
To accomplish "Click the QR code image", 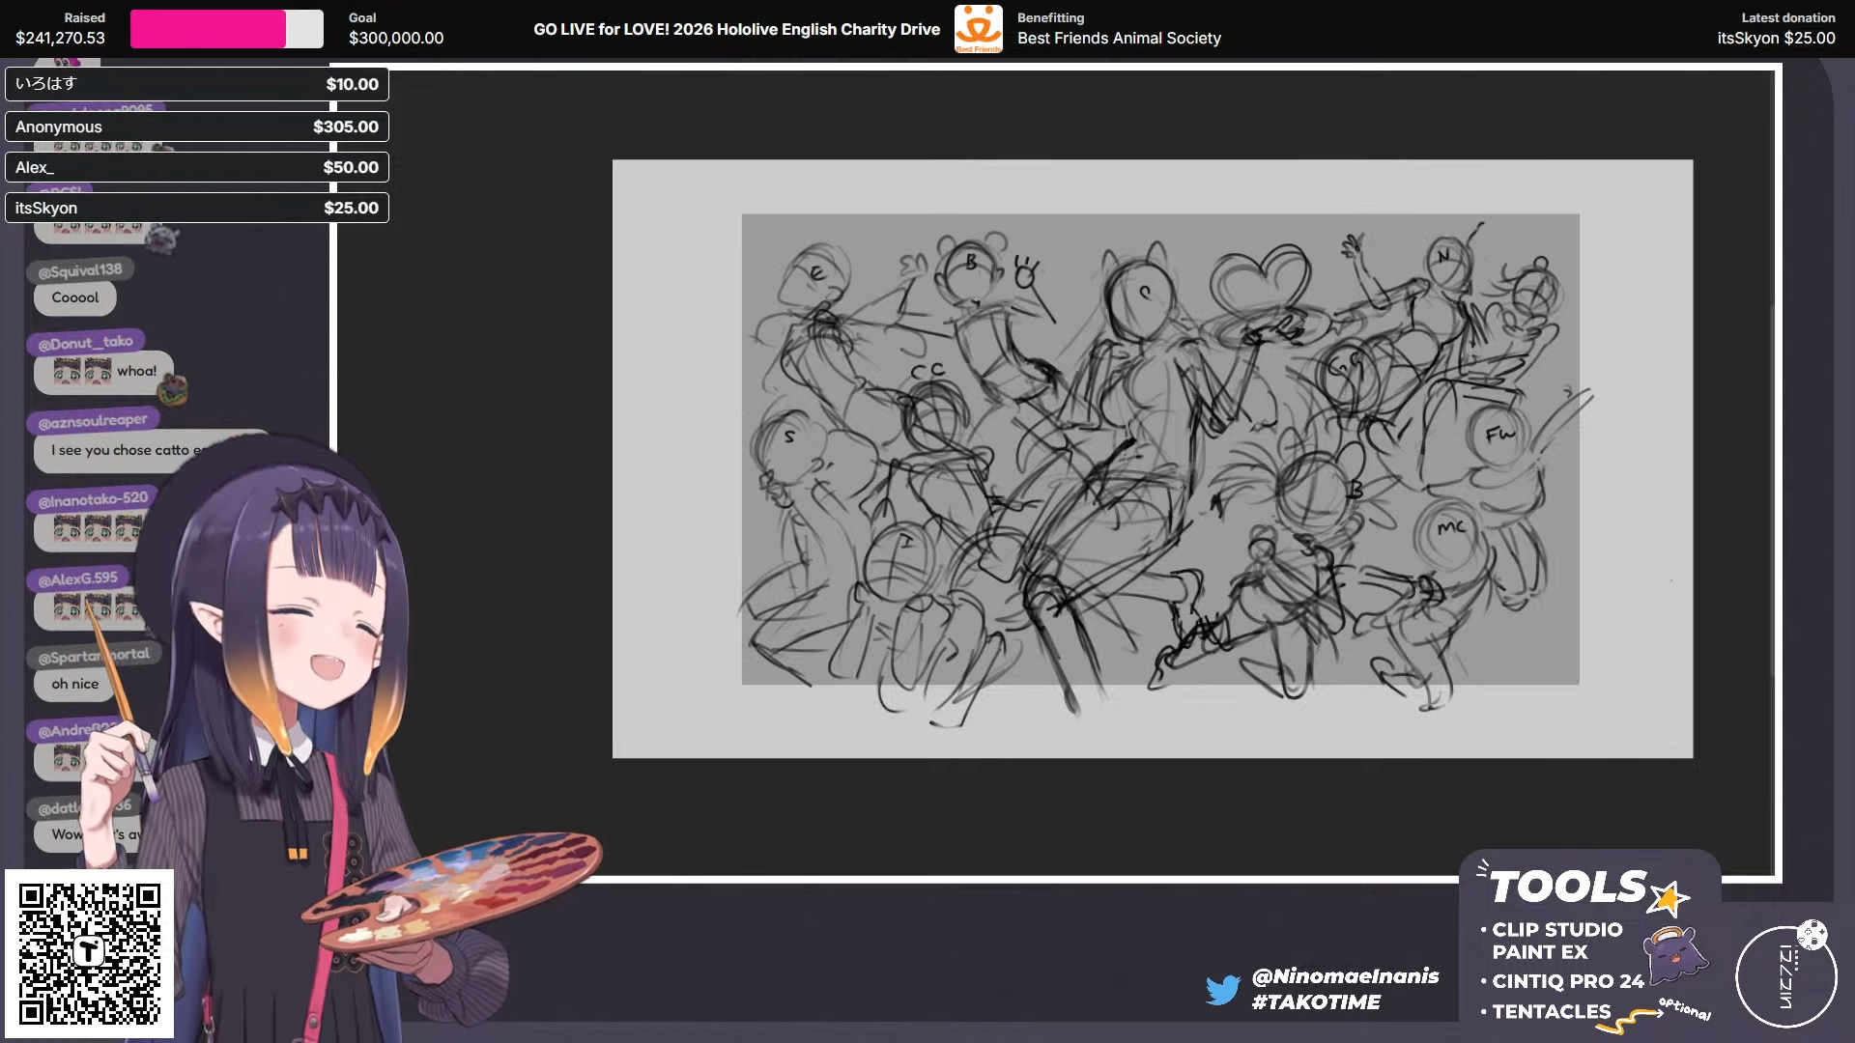I will click(x=89, y=952).
